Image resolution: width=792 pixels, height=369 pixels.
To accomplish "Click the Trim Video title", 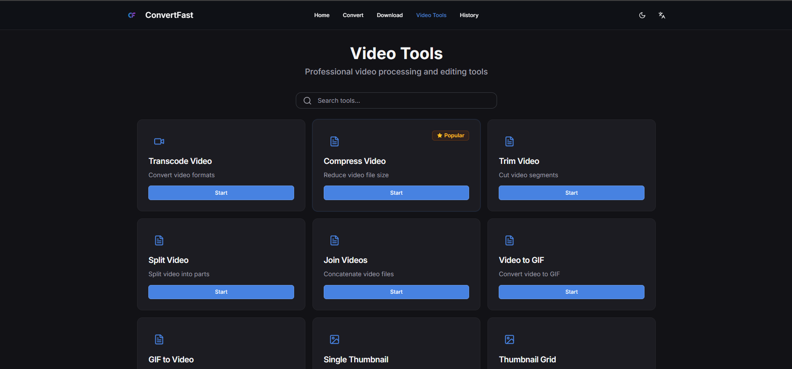I will (x=519, y=161).
